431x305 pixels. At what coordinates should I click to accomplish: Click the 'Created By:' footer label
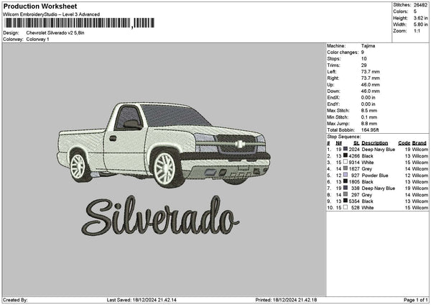click(15, 300)
